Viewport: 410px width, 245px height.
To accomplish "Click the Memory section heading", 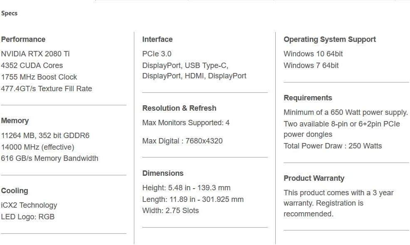I will tap(15, 121).
